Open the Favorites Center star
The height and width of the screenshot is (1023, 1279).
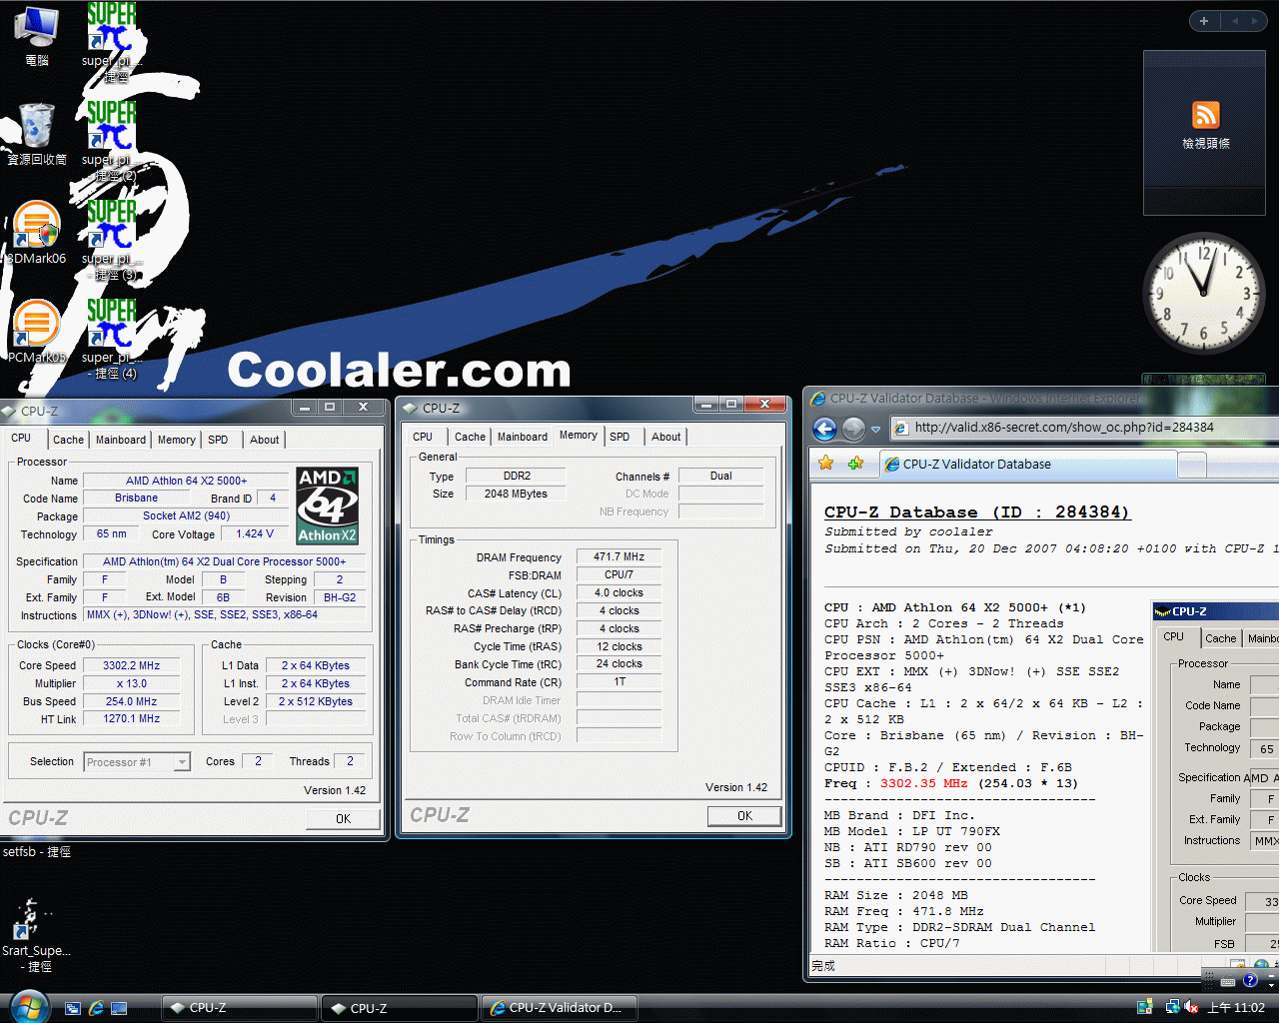(825, 464)
